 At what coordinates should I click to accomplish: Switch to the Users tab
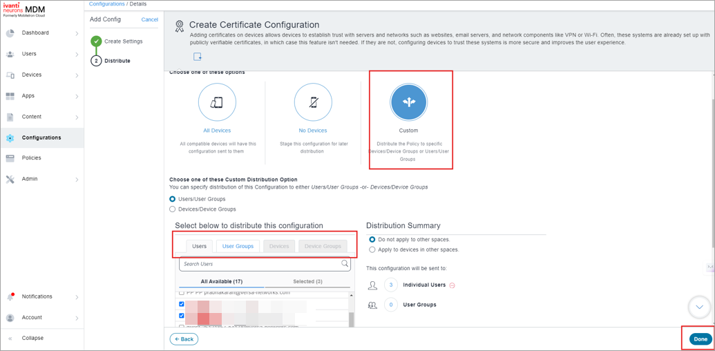[199, 246]
